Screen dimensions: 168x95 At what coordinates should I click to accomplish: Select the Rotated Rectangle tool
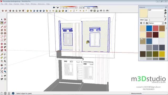tap(5, 30)
